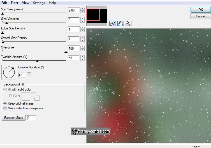211x148 pixels.
Task: Click the Twinkle Rotation angle dial
Action: pos(9,72)
